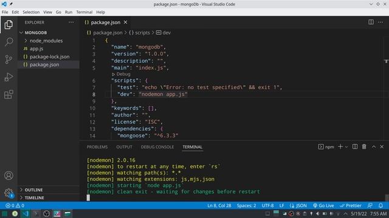This screenshot has height=218, width=389.
Task: Change file encoding UTF-8
Action: click(267, 206)
